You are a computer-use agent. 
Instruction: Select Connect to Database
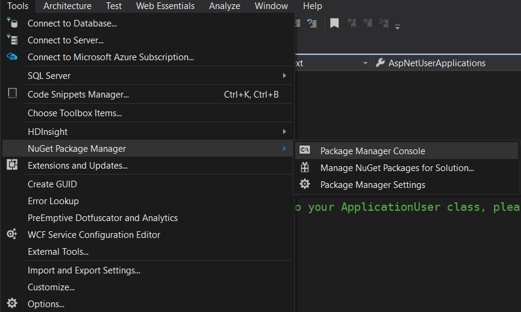coord(72,23)
